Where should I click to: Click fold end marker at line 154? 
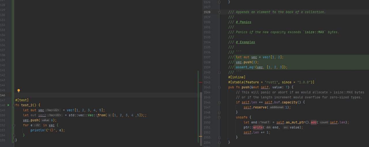tap(14, 135)
